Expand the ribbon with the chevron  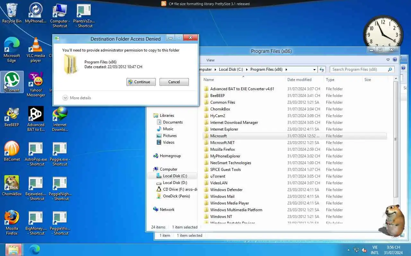coord(388,60)
